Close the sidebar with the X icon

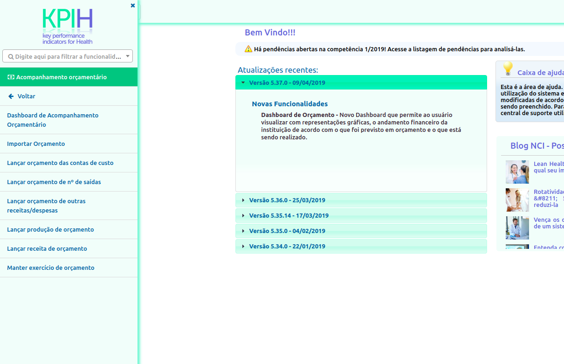pos(133,6)
